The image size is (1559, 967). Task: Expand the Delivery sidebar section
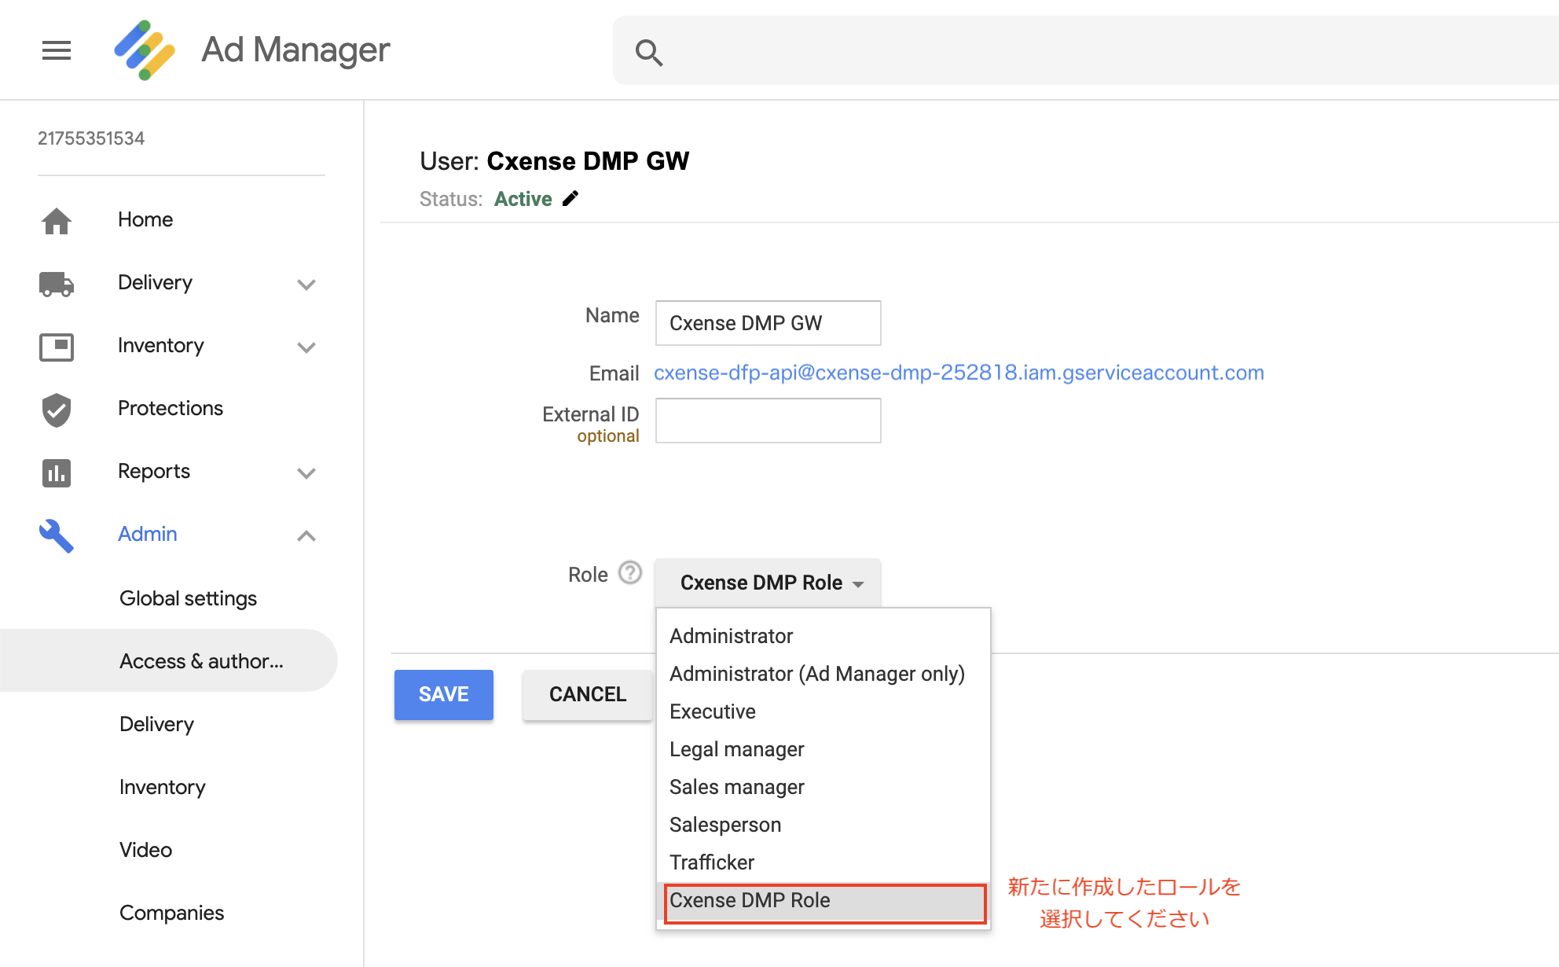click(306, 284)
